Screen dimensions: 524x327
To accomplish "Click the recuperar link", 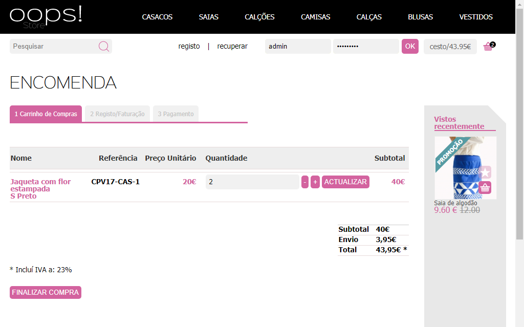I will click(x=232, y=46).
